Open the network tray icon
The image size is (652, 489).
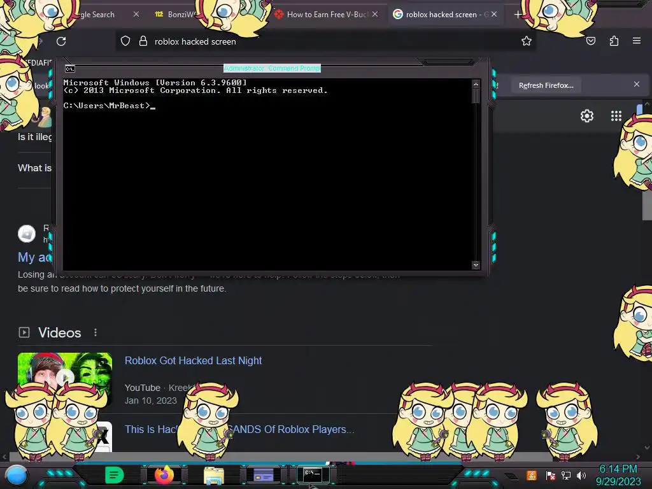(x=565, y=475)
